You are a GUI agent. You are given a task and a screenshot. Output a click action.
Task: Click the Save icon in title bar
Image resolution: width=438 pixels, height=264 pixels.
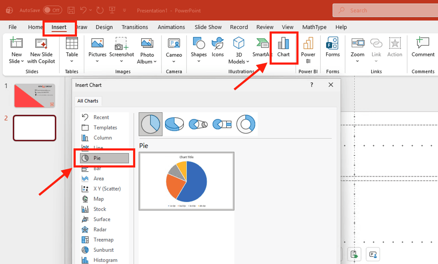tap(71, 10)
